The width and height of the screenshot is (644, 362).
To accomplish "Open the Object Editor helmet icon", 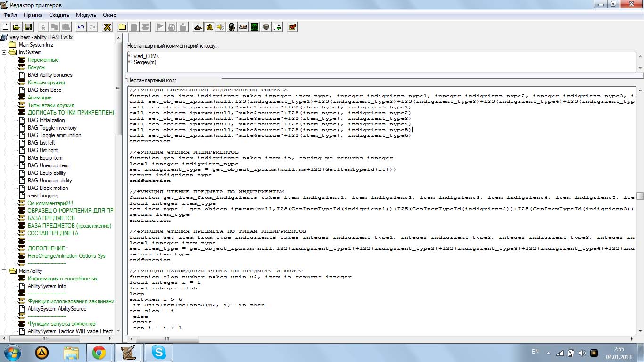I will coord(231,27).
